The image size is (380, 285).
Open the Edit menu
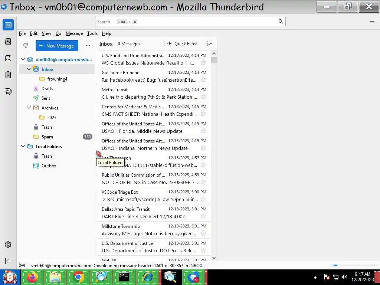[34, 33]
